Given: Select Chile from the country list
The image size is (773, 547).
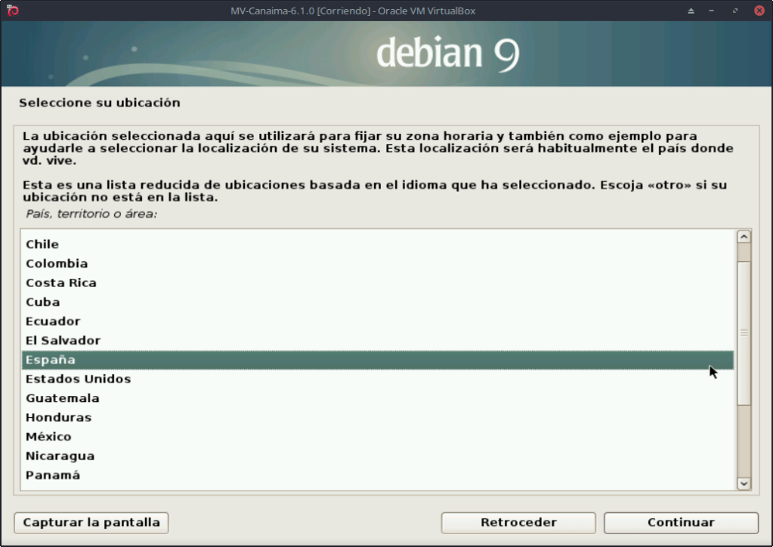Looking at the screenshot, I should coord(42,244).
